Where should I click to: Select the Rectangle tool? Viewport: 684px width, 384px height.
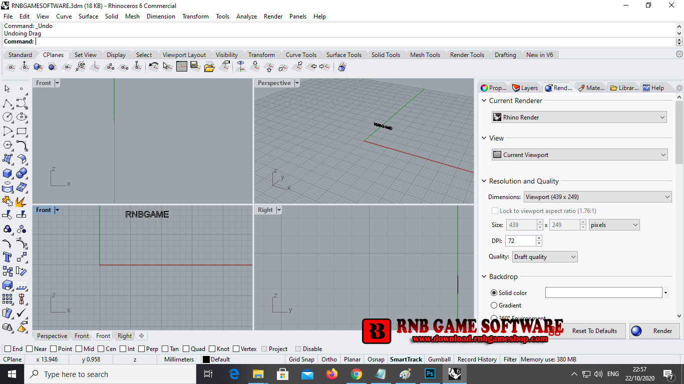point(22,131)
